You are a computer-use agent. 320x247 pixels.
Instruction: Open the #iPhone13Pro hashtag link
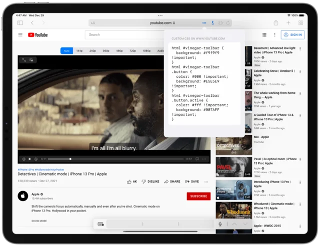pyautogui.click(x=26, y=170)
